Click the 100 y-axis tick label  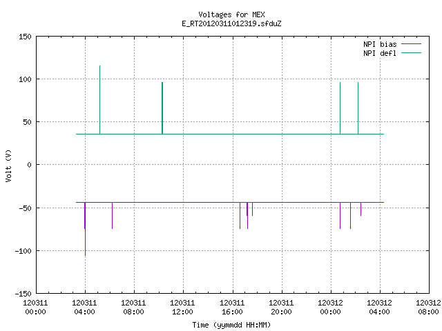(25, 79)
